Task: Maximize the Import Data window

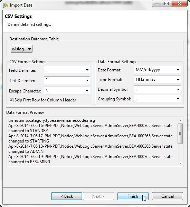Action: 167,4
